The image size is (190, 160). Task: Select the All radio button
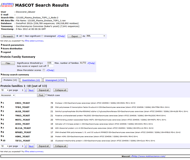tap(17, 36)
